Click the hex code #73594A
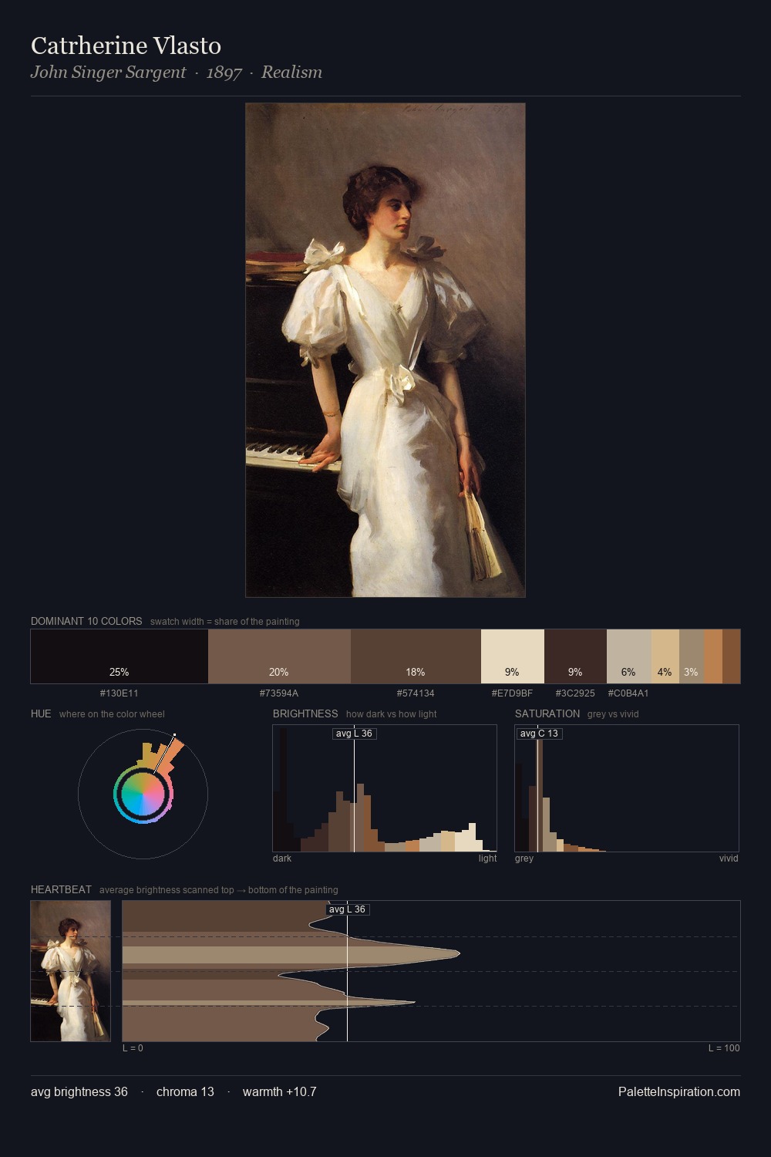Image resolution: width=771 pixels, height=1157 pixels. [279, 693]
